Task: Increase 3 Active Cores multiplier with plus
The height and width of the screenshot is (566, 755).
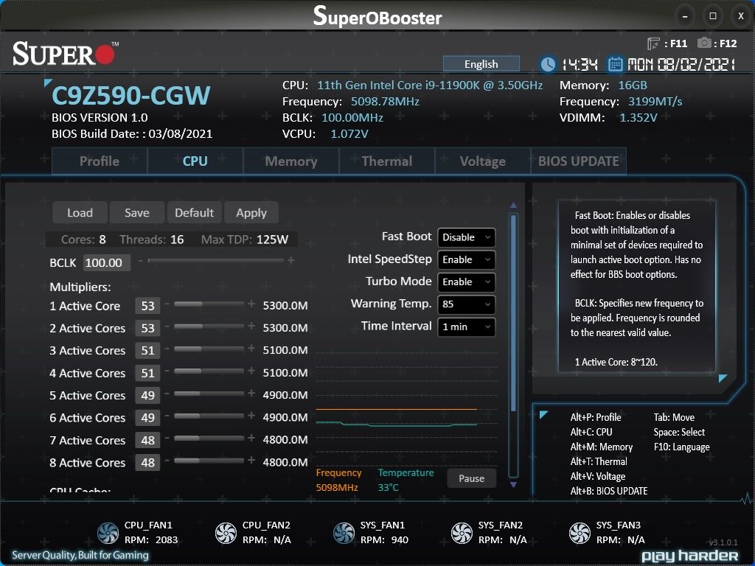Action: click(251, 348)
